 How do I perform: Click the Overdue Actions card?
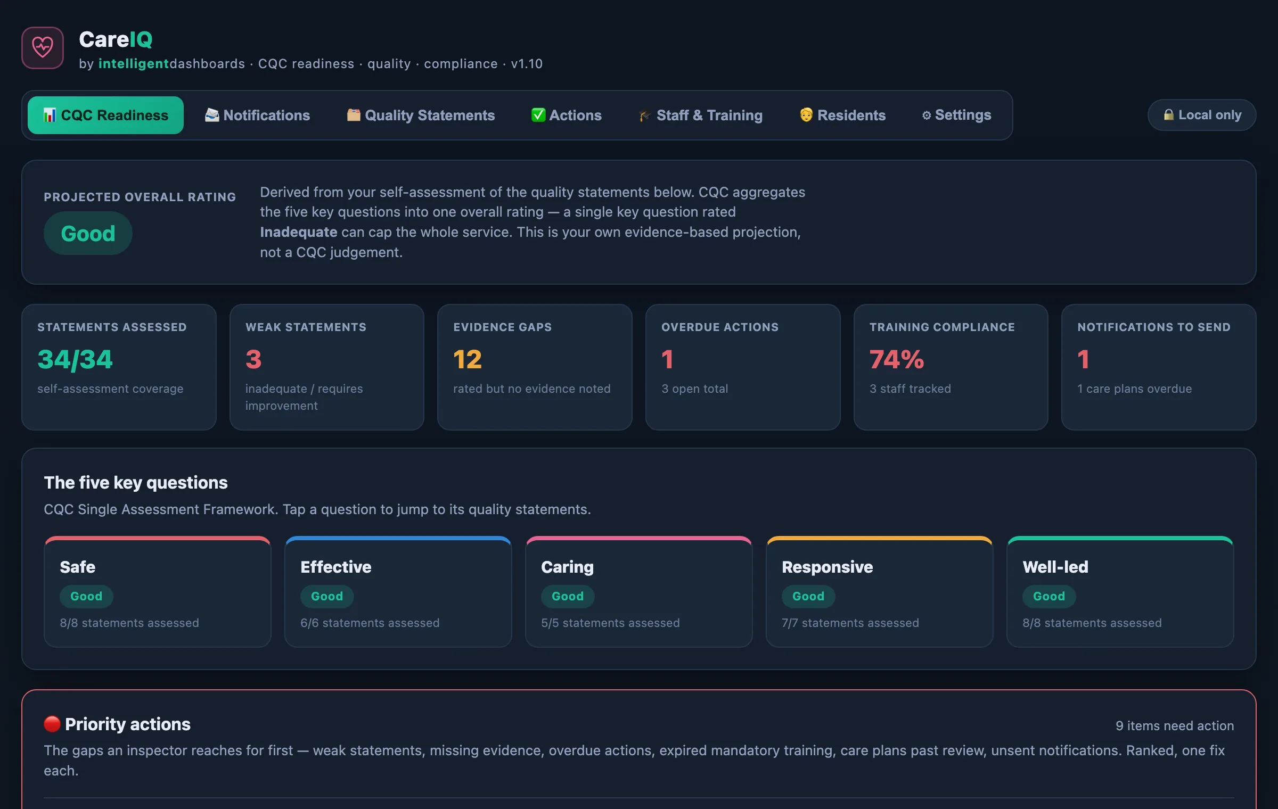pyautogui.click(x=743, y=367)
